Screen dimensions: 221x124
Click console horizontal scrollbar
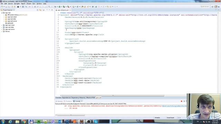click(71, 115)
